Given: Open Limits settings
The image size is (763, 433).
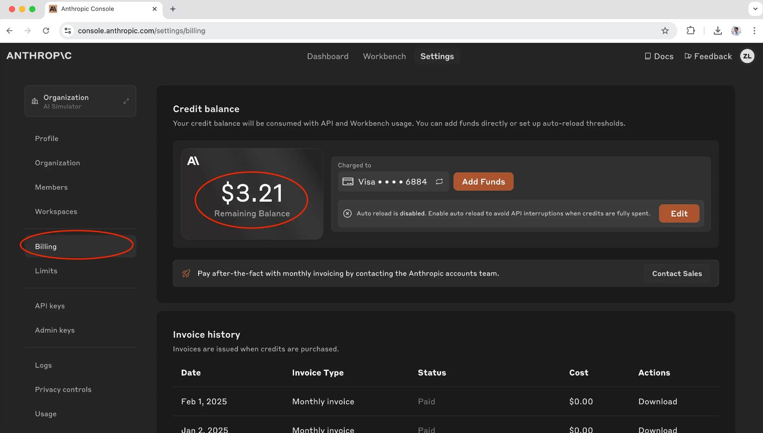Looking at the screenshot, I should [46, 271].
